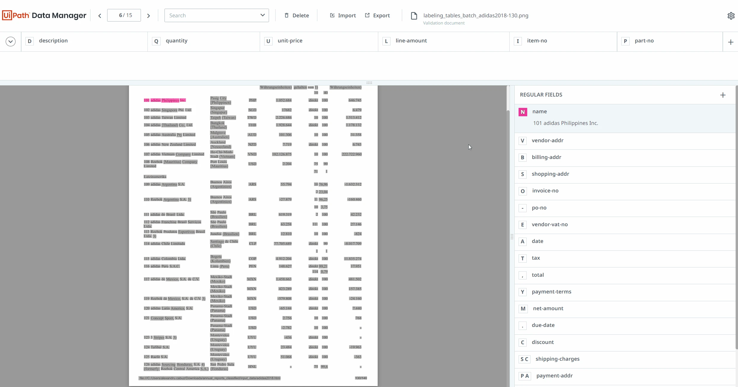Viewport: 738px width, 387px height.
Task: Click 109 adidas Argentina S.A. in document
Action: click(164, 184)
